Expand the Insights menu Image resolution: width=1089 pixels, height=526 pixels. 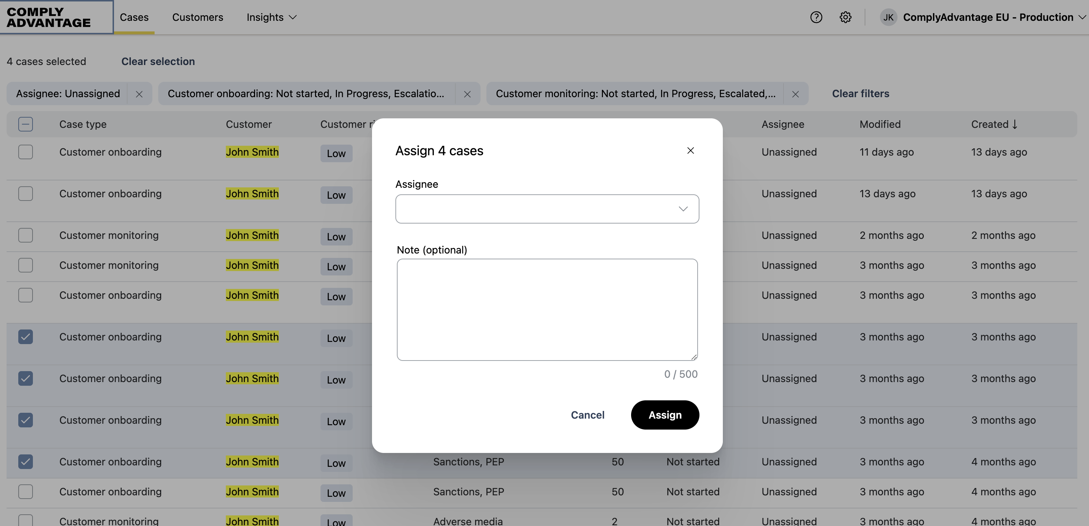point(272,17)
